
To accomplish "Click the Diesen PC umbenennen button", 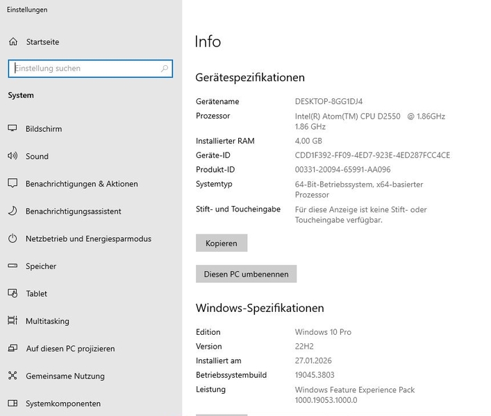I will (x=246, y=274).
